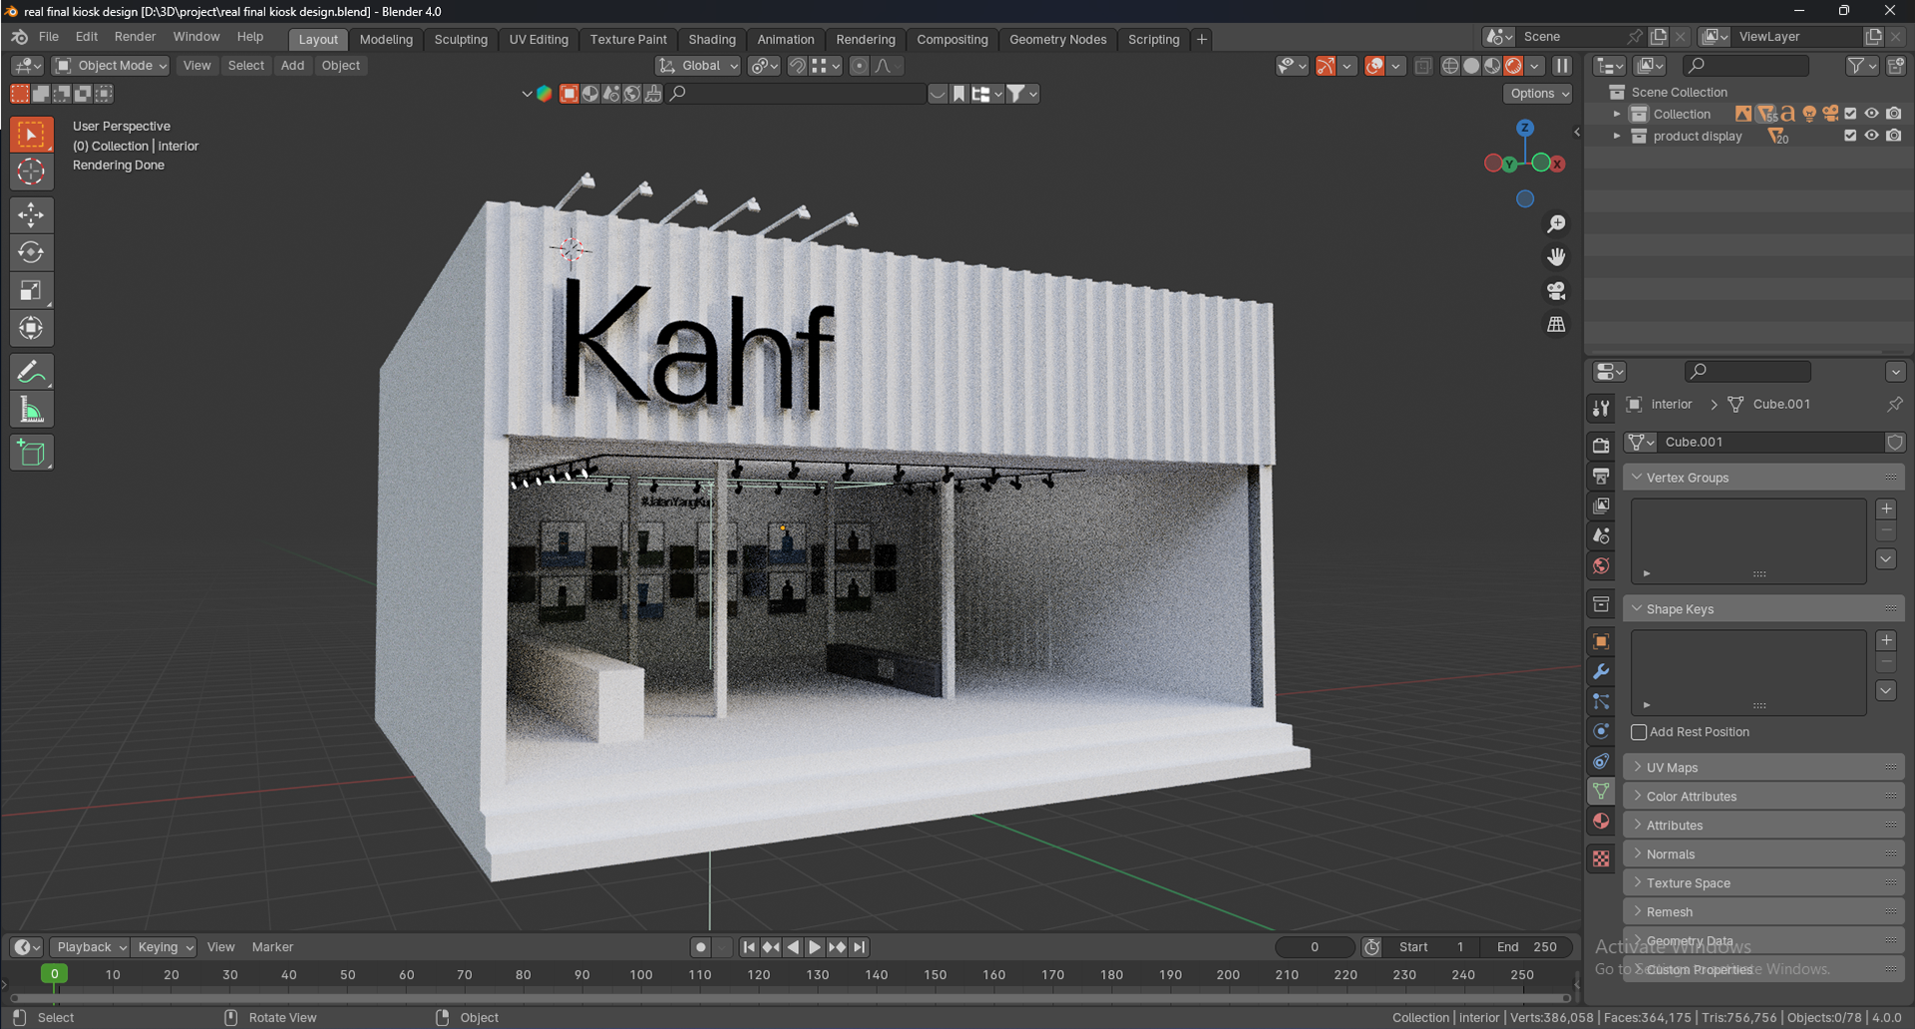The image size is (1915, 1029).
Task: Open the Object Mode dropdown
Action: (x=111, y=66)
